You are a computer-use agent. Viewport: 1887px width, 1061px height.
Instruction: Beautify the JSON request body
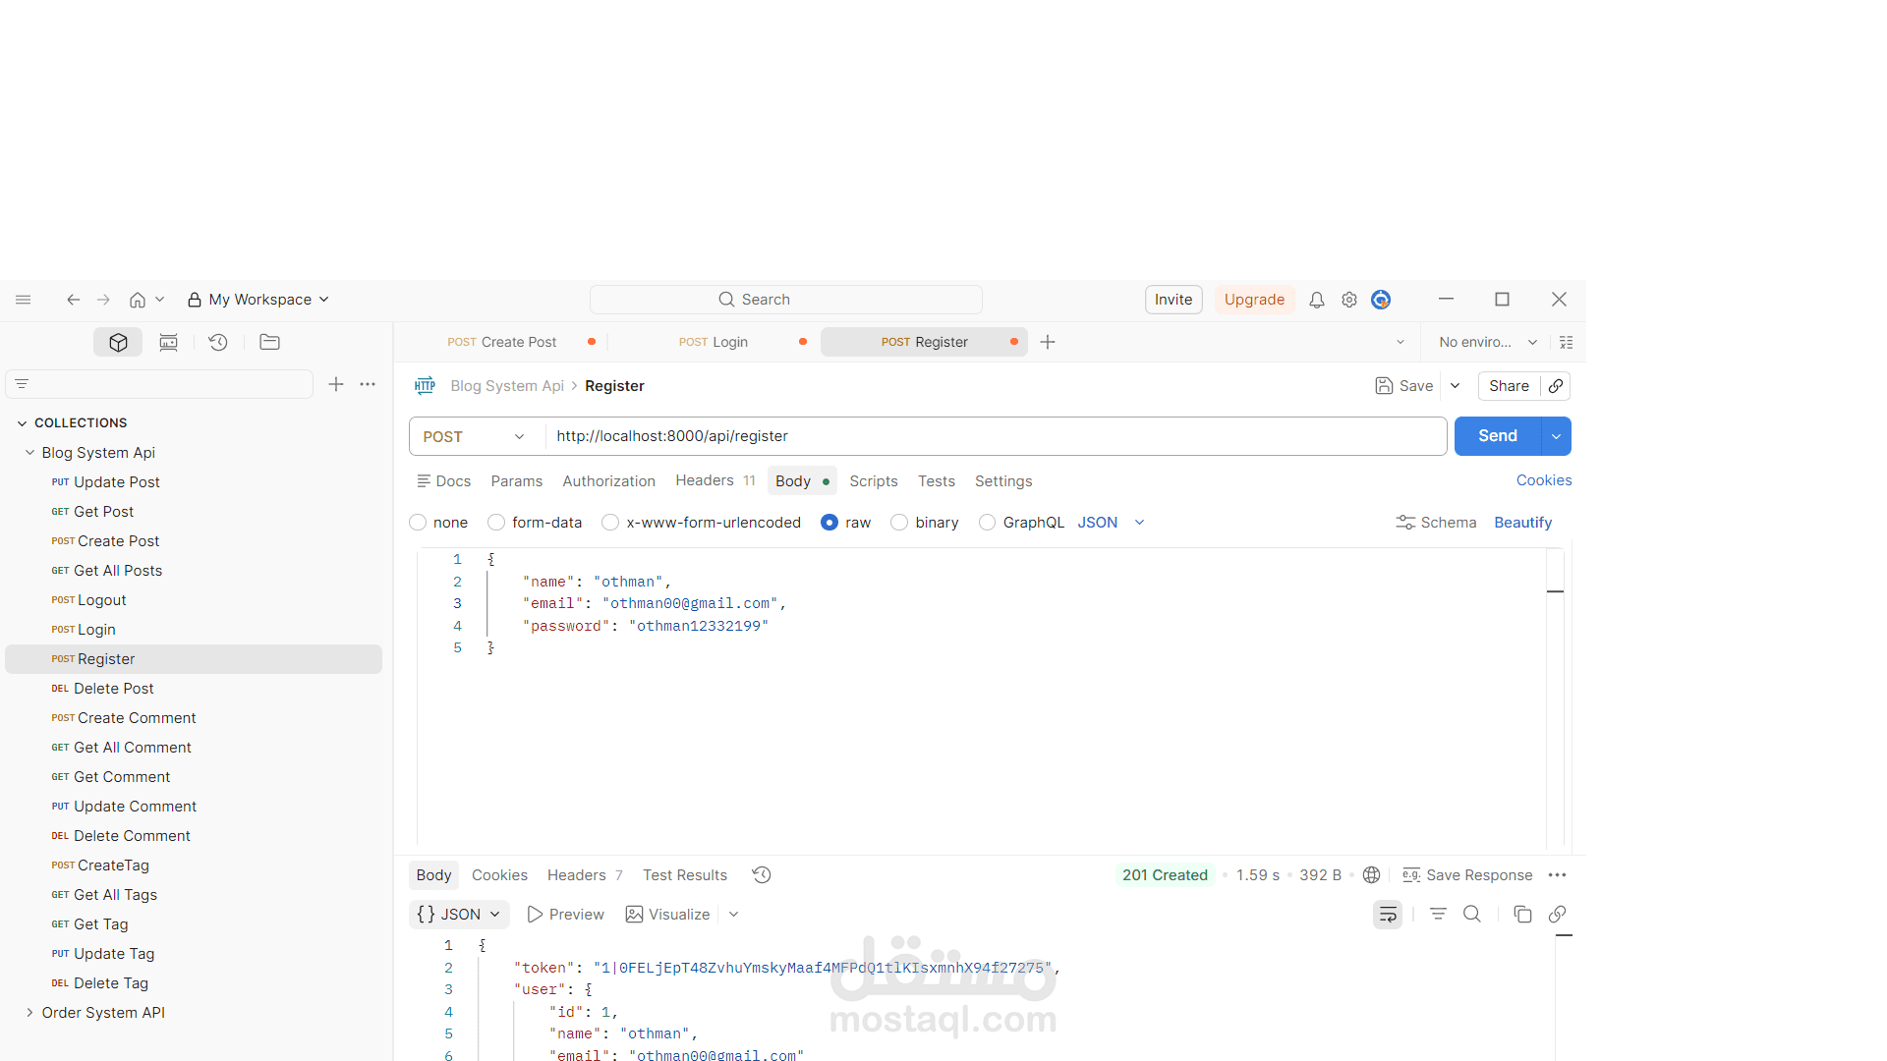click(x=1522, y=522)
